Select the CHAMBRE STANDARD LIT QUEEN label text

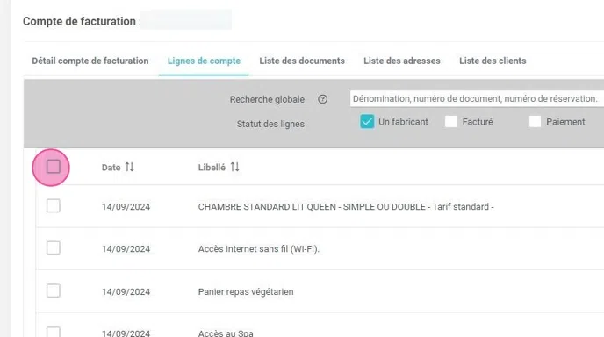pos(346,207)
